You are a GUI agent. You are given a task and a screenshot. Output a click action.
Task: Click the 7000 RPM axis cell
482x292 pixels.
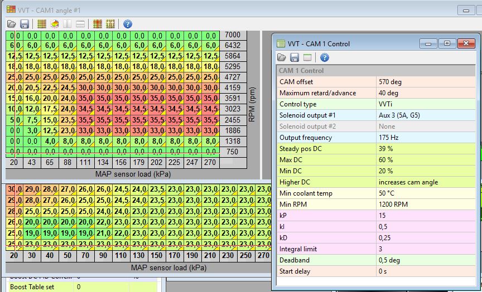(x=233, y=35)
